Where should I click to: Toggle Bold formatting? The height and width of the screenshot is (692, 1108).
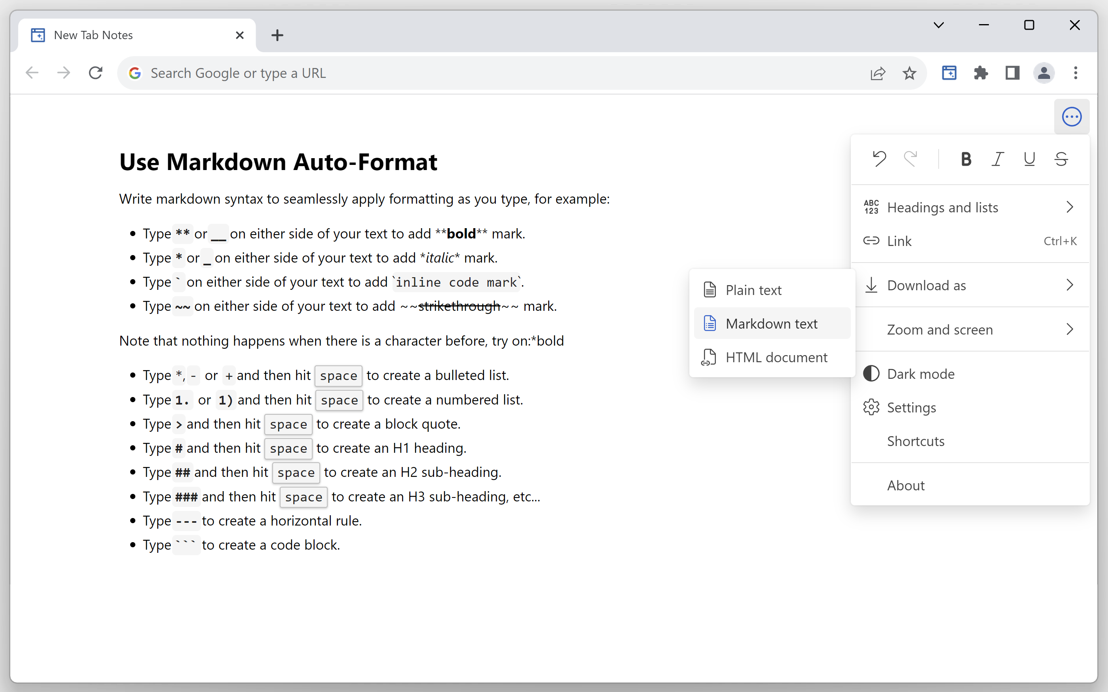tap(966, 159)
